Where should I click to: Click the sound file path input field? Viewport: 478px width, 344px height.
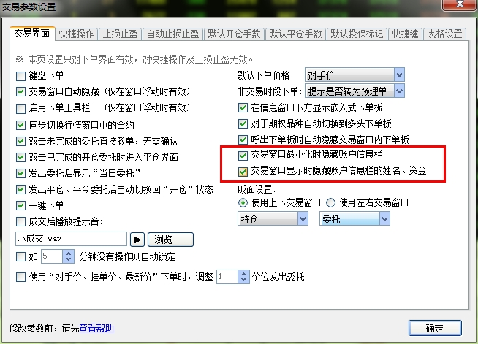71,239
